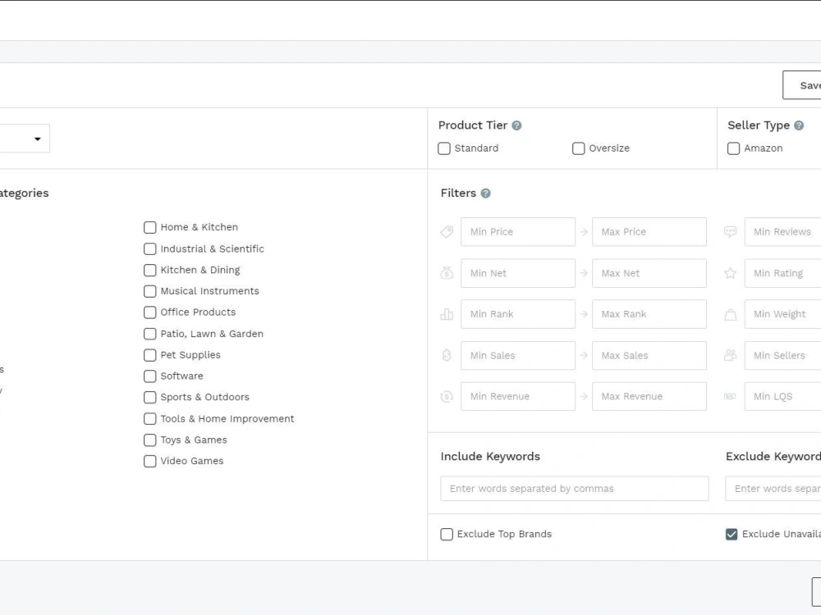Select the Min Revenue input
821x615 pixels.
(518, 396)
